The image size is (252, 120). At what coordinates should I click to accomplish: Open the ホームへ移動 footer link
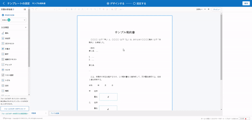(205, 118)
